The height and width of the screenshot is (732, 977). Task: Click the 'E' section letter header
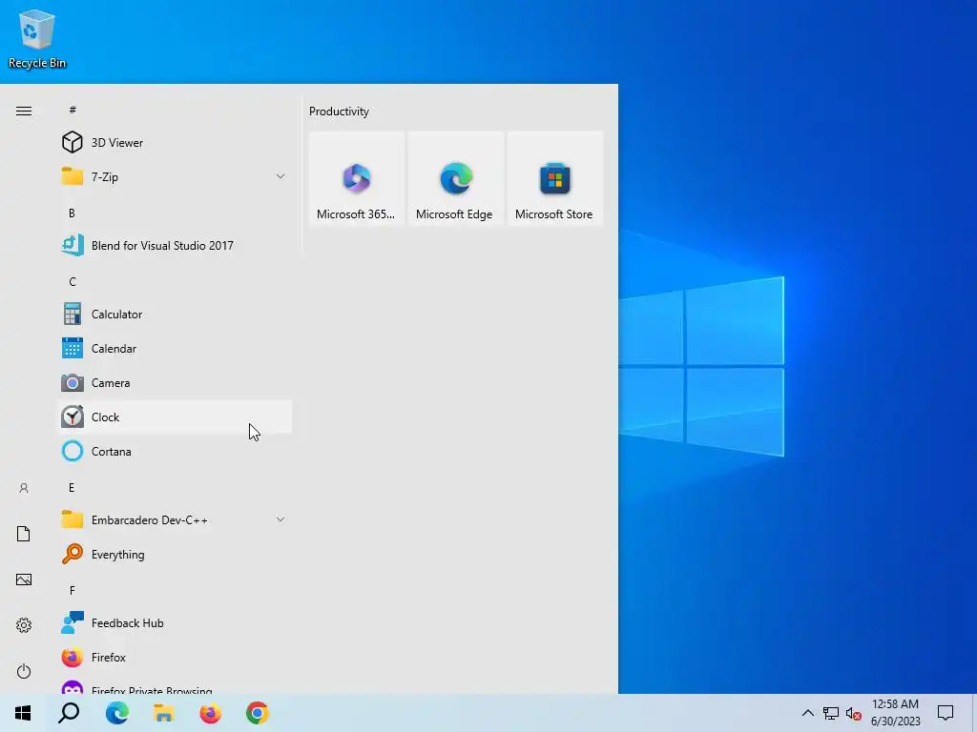click(72, 487)
